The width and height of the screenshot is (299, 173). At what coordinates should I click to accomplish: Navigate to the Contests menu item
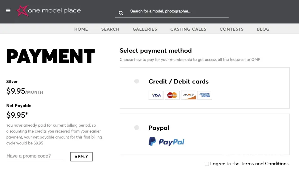click(232, 29)
